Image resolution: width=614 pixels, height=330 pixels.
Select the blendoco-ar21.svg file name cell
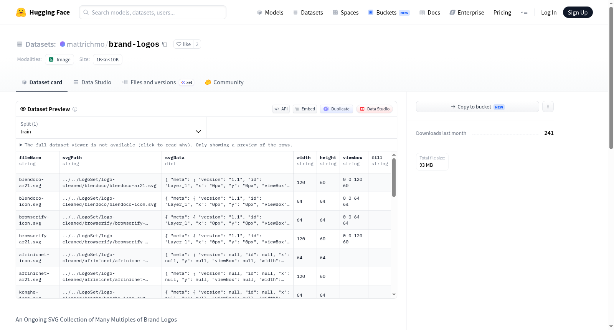38,182
